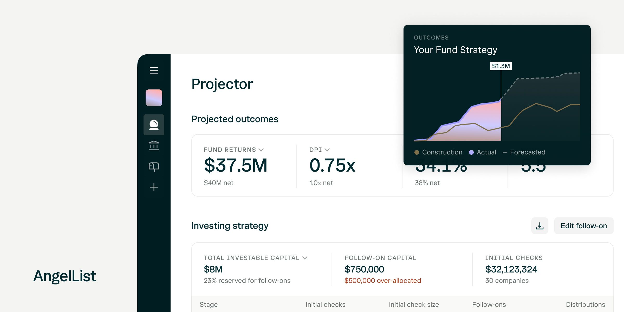The width and height of the screenshot is (624, 312).
Task: Click the mailbox sidebar icon
Action: (154, 167)
